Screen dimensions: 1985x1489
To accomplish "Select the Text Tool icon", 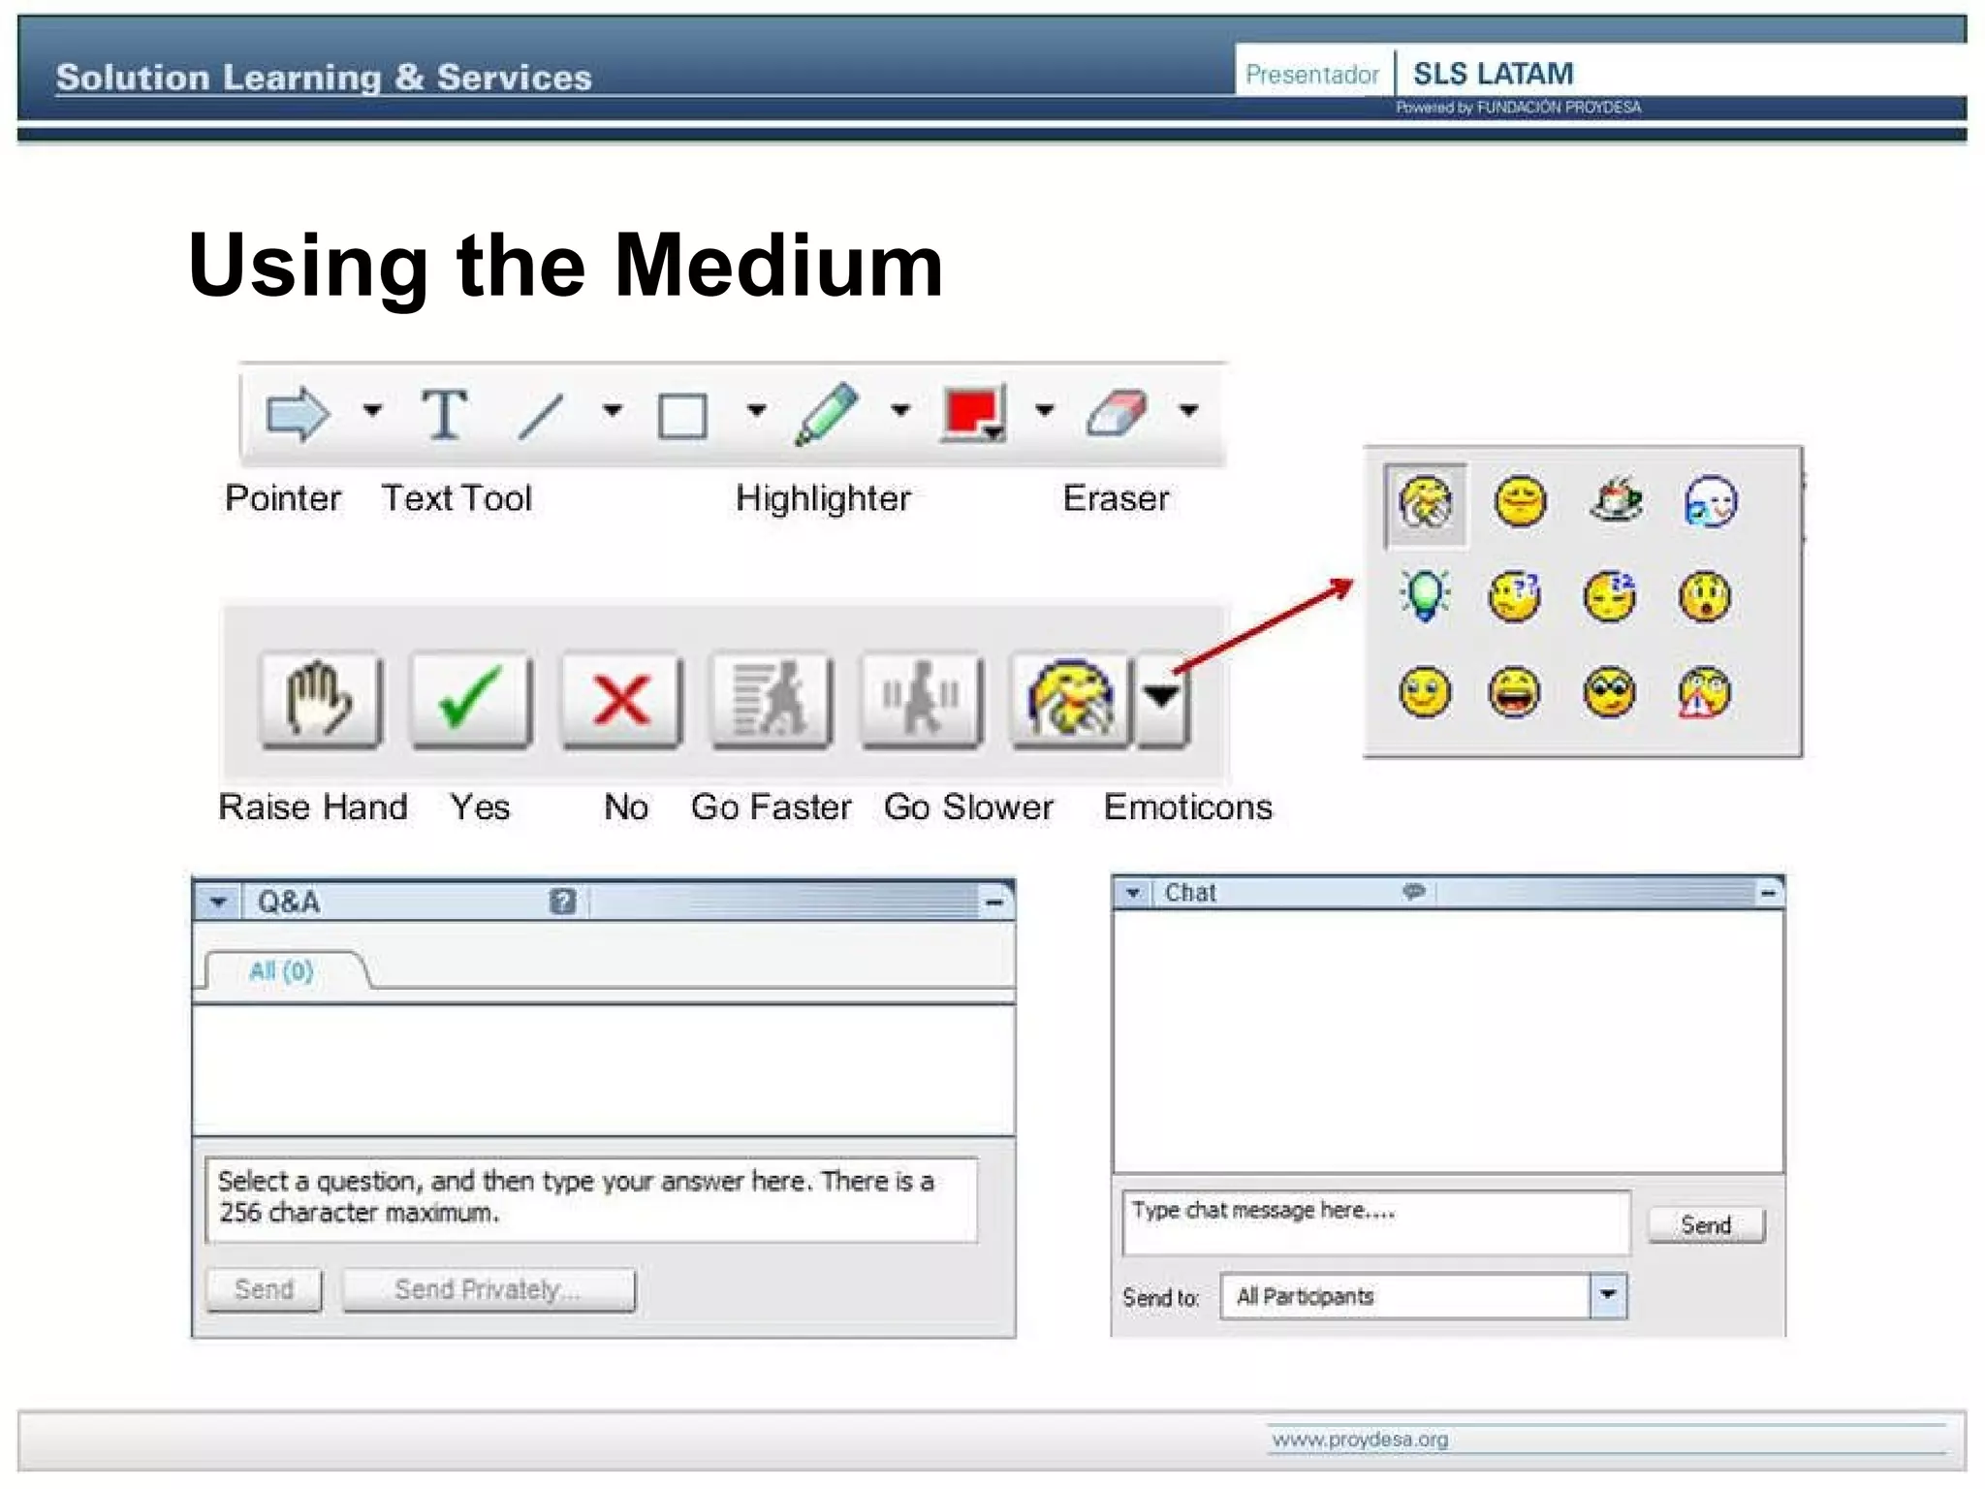I will point(444,414).
